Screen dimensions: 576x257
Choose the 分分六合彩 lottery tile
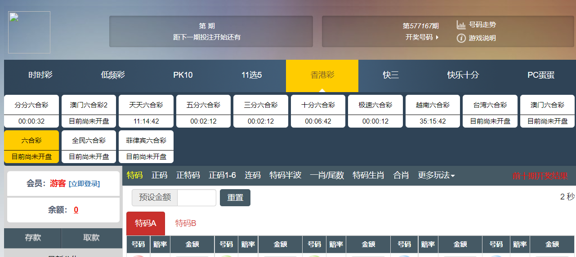(x=31, y=111)
